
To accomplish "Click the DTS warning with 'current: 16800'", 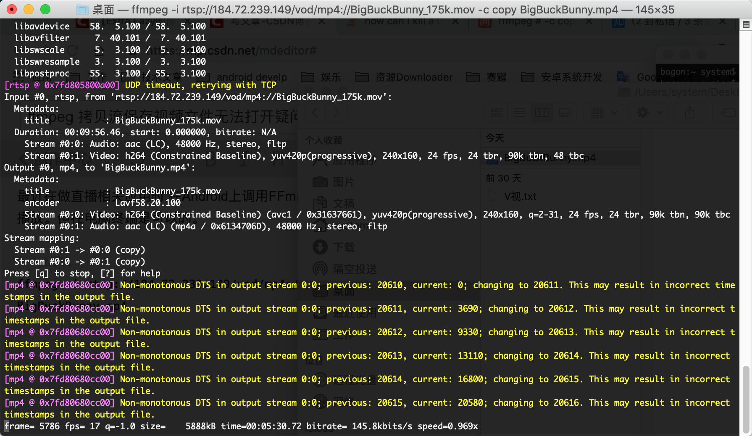I will point(367,385).
